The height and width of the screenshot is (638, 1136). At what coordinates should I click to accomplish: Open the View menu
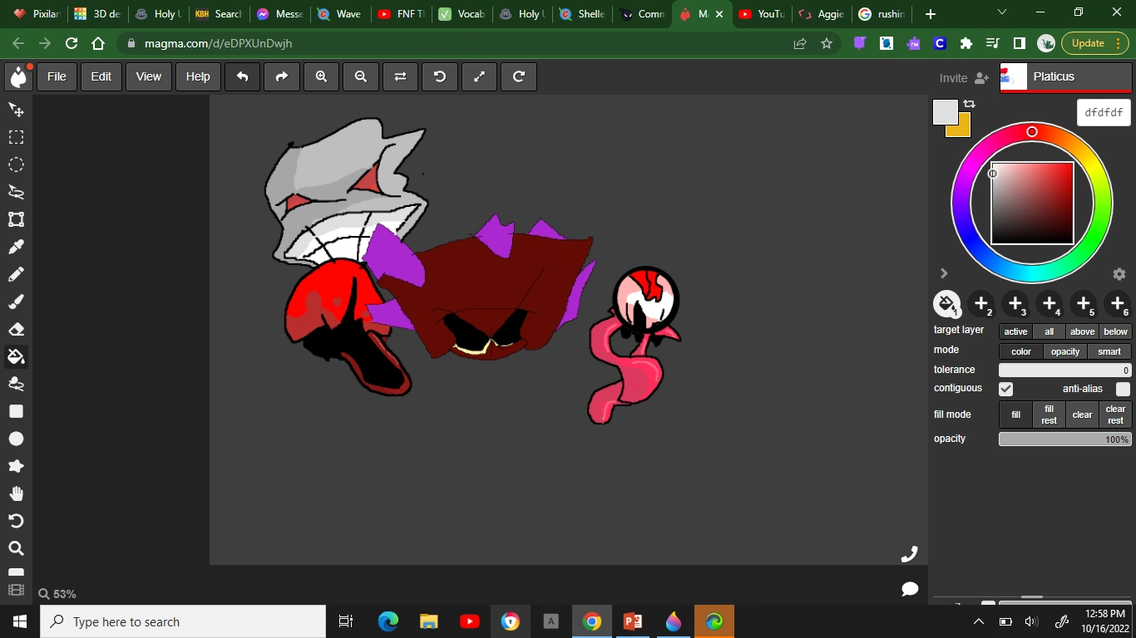point(148,76)
